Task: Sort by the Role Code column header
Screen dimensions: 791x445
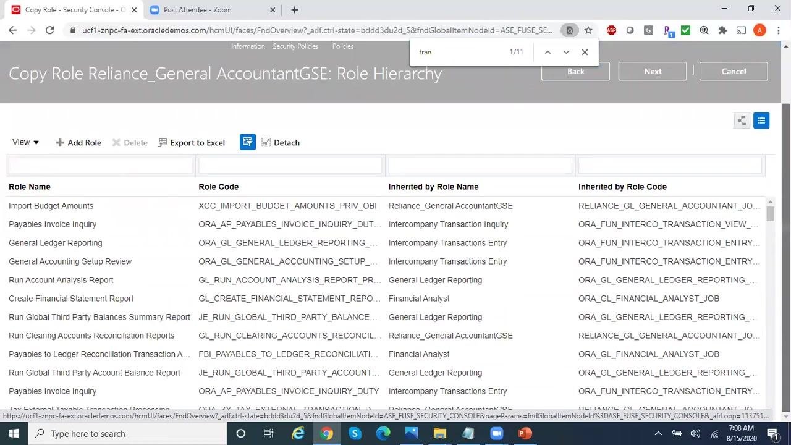Action: click(218, 187)
